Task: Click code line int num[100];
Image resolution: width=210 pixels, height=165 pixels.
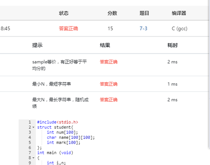Action: click(62, 132)
